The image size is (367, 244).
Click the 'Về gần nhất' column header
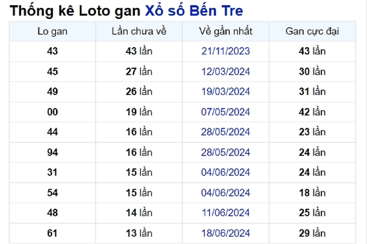point(226,31)
